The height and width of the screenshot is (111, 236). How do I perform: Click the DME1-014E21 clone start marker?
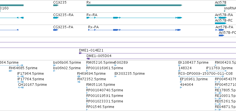80,53
